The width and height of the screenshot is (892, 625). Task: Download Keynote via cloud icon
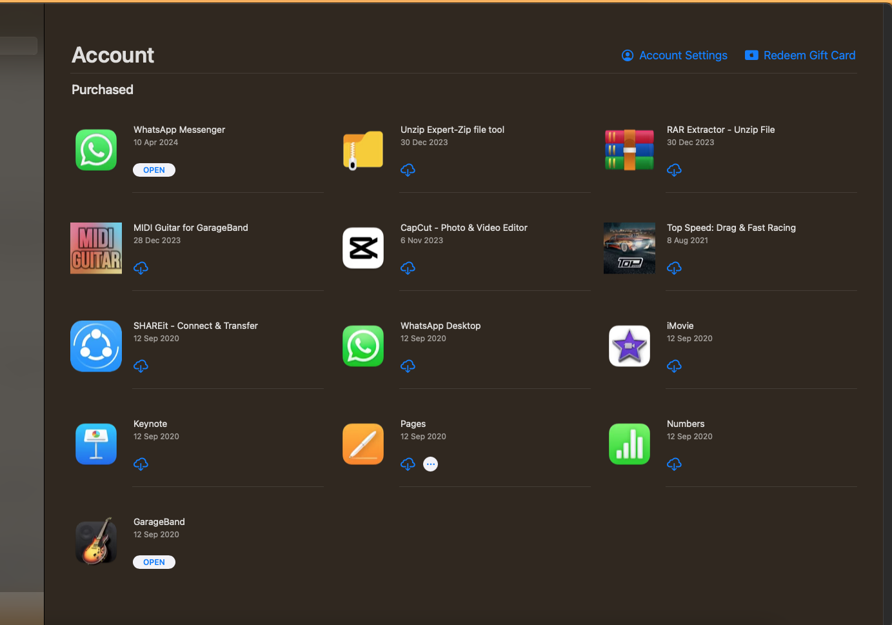click(x=141, y=464)
